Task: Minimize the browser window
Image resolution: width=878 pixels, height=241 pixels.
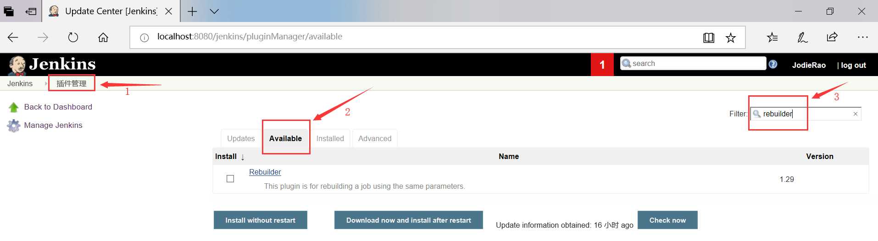Action: point(799,11)
